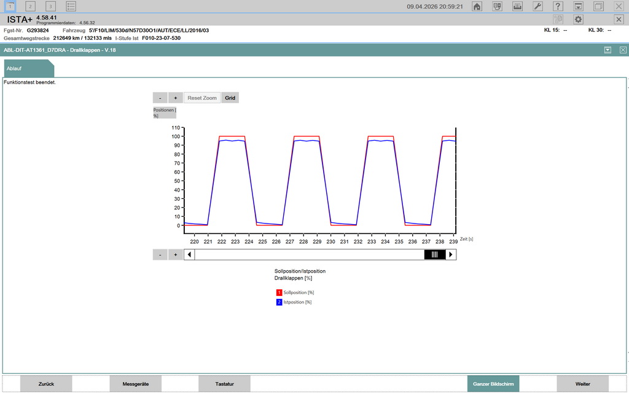Collapse the Drallklappen panel with dropdown arrow
The image size is (629, 393).
(608, 50)
